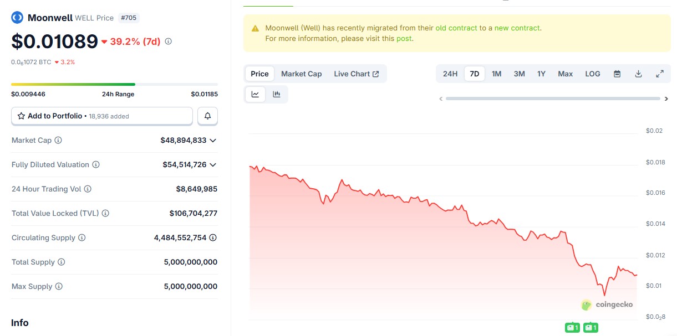
Task: Switch to candlestick chart view
Action: [x=276, y=94]
